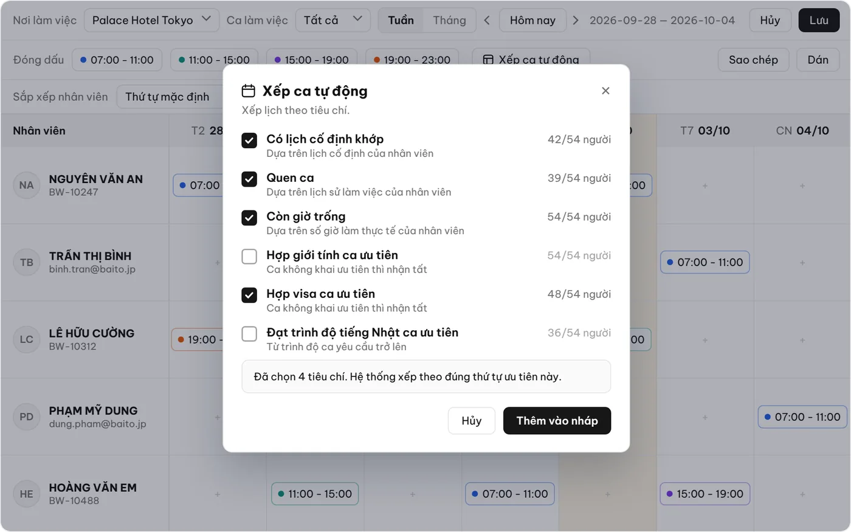Open Trần Thị Bình's 07:00 - 11:00 shift
This screenshot has height=532, width=851.
pyautogui.click(x=705, y=263)
